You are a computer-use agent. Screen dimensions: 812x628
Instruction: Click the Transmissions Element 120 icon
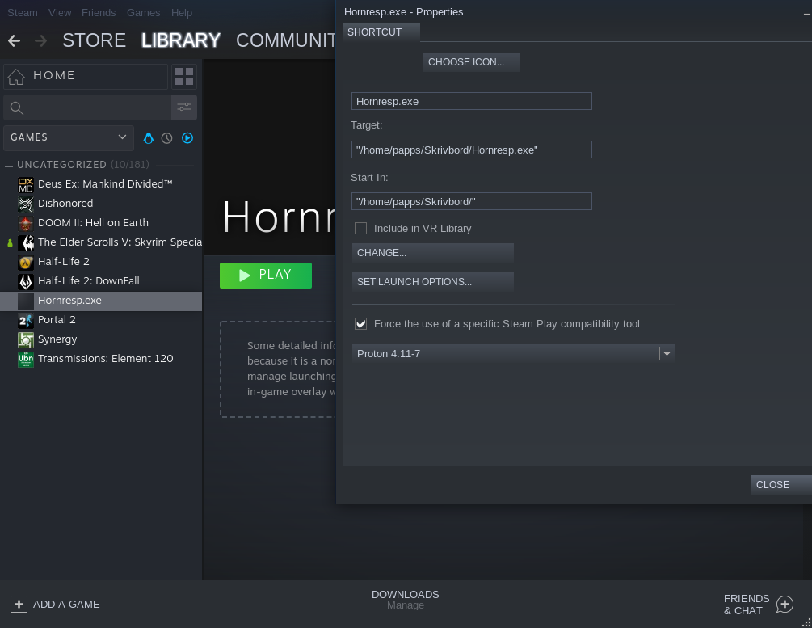tap(25, 359)
